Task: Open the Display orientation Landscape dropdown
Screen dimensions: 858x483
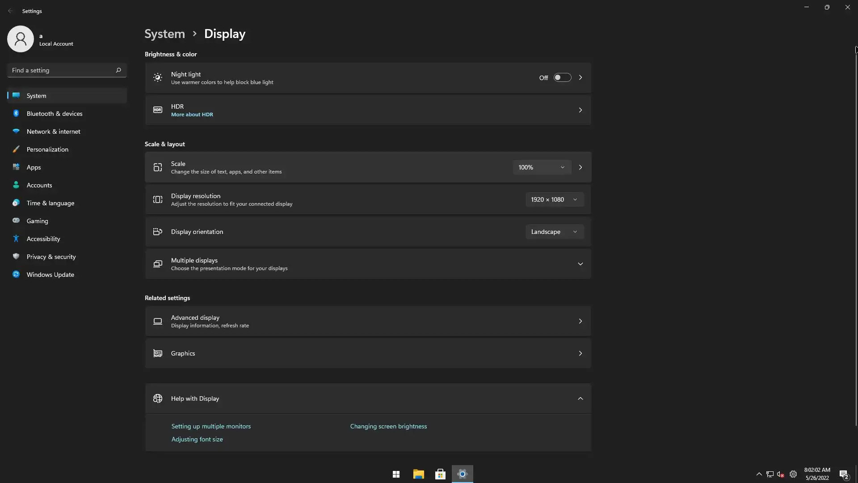Action: pos(554,232)
